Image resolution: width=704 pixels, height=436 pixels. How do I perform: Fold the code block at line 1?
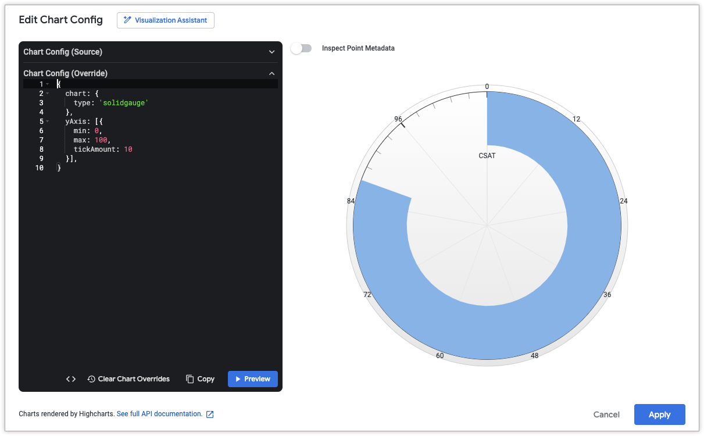pyautogui.click(x=48, y=84)
